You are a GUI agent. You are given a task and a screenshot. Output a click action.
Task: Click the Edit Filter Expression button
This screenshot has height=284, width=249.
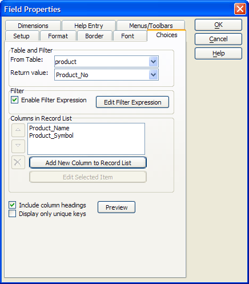pyautogui.click(x=132, y=102)
